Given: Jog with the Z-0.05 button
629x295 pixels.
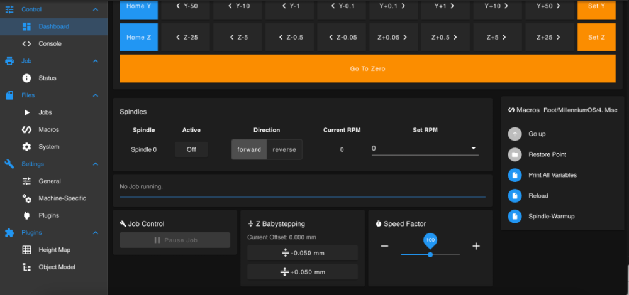Looking at the screenshot, I should click(x=342, y=37).
